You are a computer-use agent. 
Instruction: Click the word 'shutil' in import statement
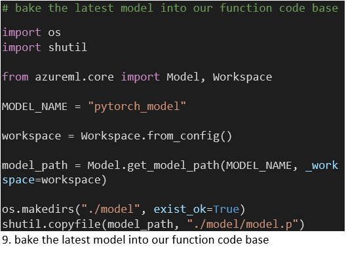[x=67, y=47]
